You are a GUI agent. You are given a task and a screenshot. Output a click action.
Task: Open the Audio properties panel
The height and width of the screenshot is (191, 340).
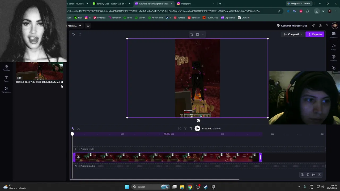pyautogui.click(x=334, y=47)
